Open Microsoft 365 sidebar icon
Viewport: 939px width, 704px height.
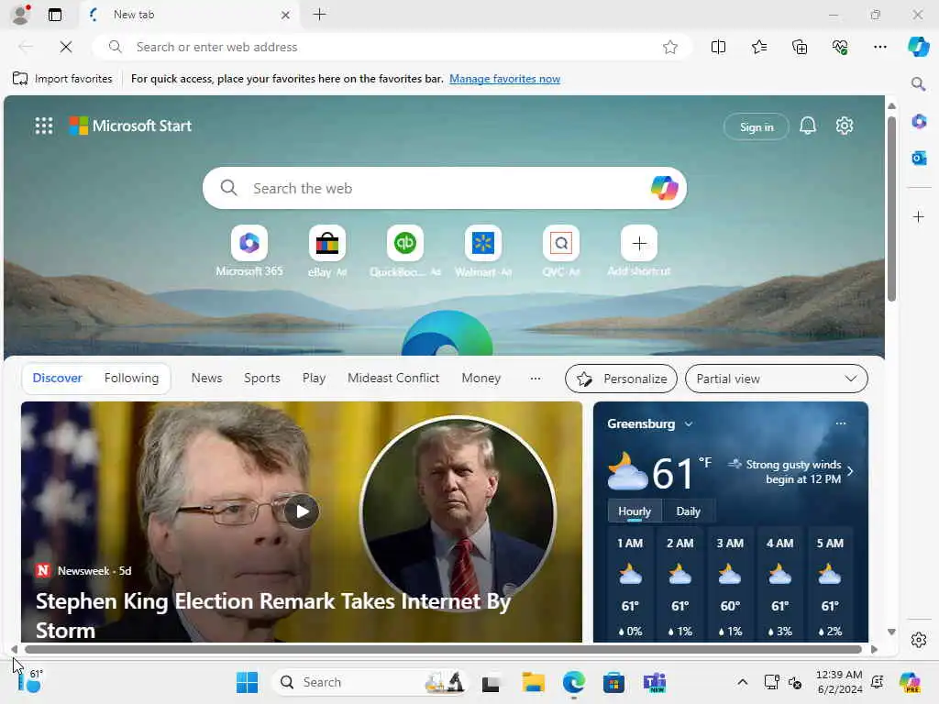click(919, 122)
